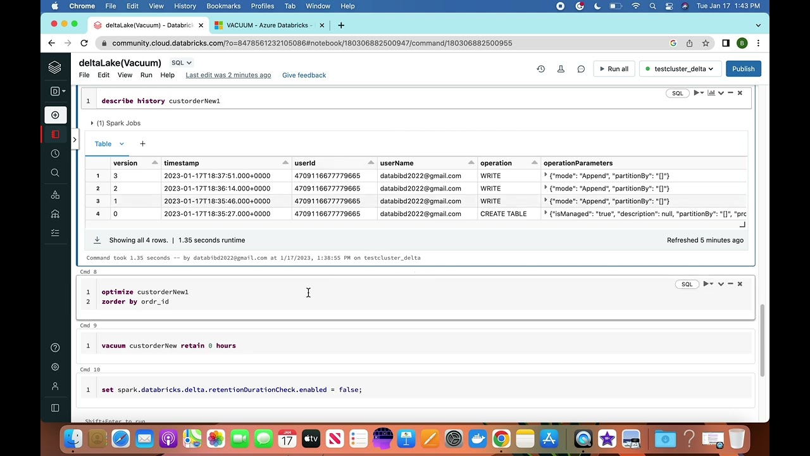Open run options for optimize cell

coord(707,284)
